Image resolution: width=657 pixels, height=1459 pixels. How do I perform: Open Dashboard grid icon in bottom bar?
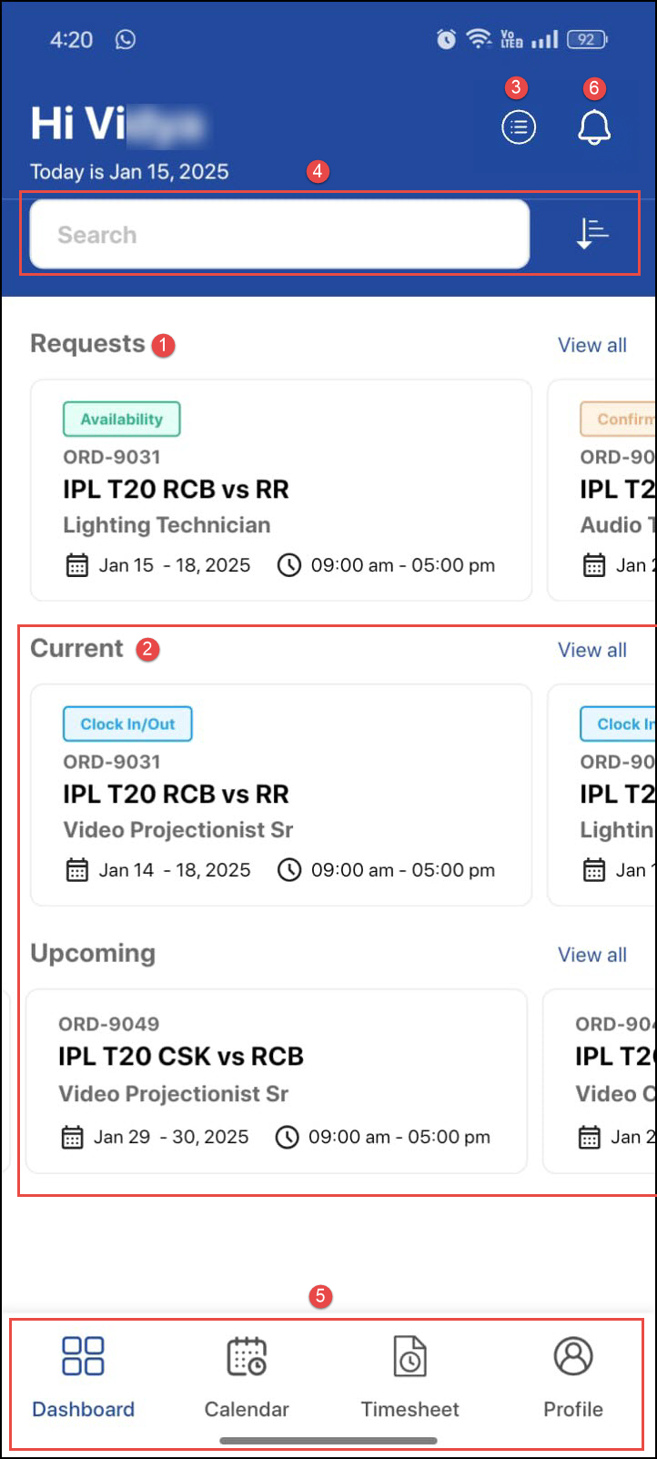click(83, 1355)
